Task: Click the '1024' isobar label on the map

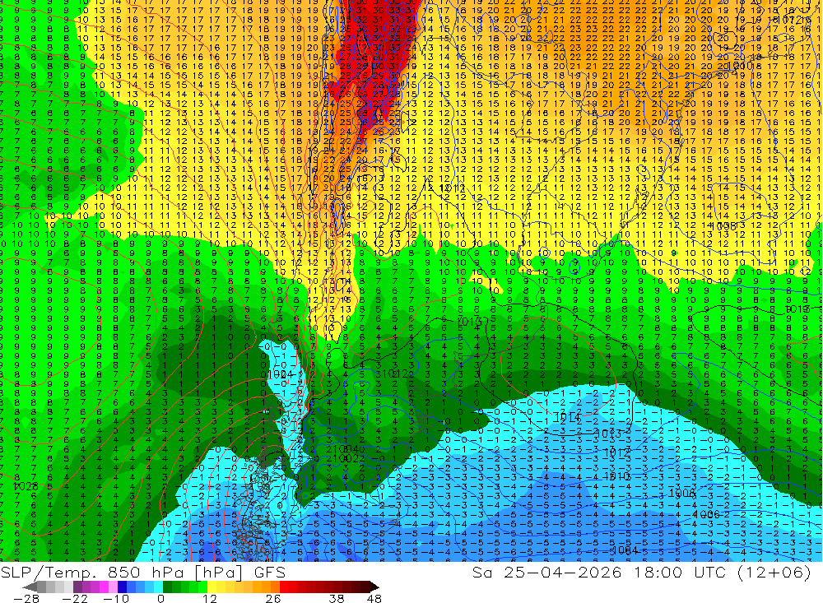Action: point(280,374)
